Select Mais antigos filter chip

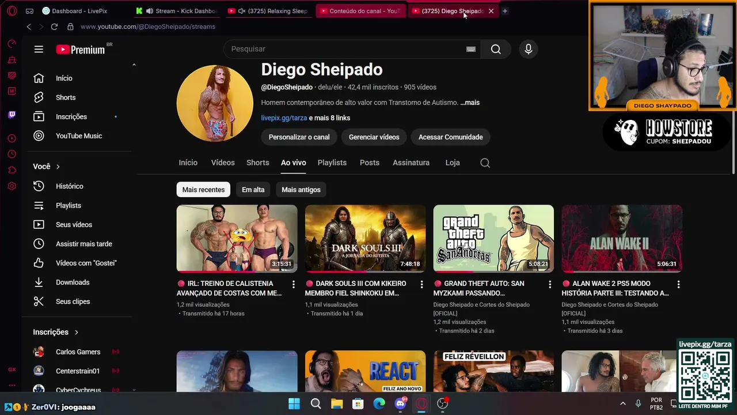point(301,190)
